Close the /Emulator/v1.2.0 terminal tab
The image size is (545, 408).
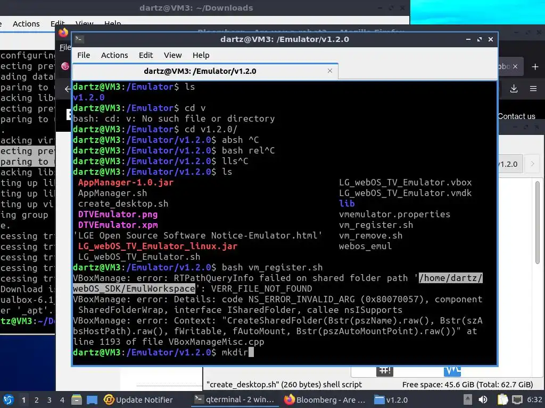330,71
